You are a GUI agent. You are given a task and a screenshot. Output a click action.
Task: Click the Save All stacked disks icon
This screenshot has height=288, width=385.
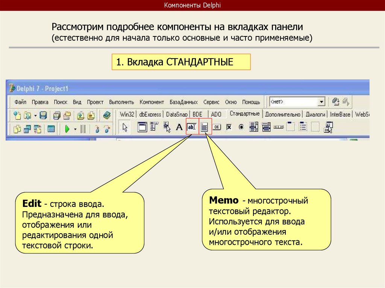pos(57,115)
